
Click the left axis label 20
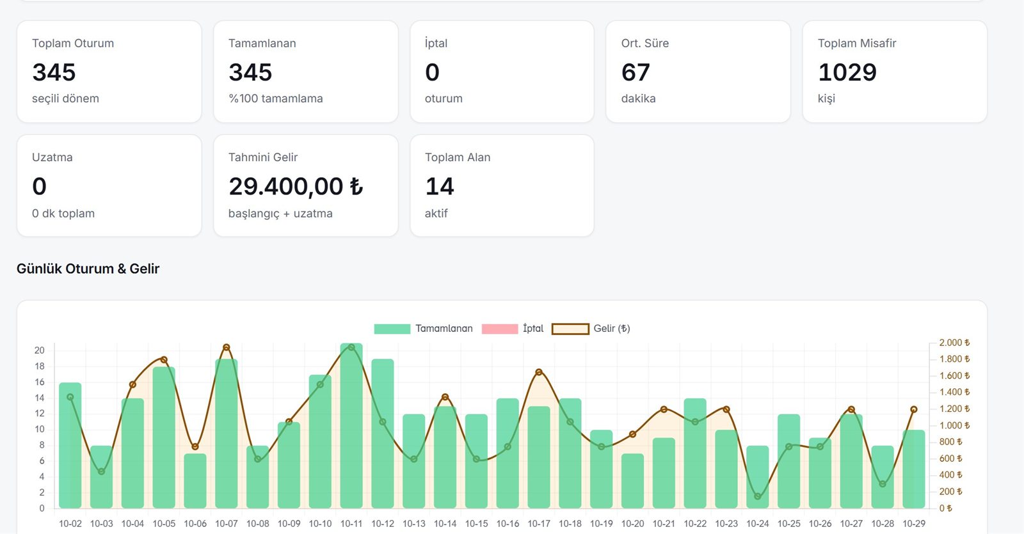[x=40, y=350]
